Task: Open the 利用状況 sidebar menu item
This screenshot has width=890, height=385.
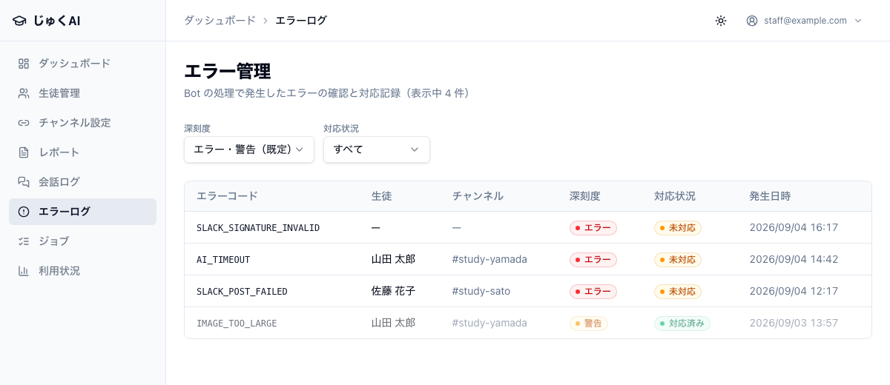Action: pos(82,271)
